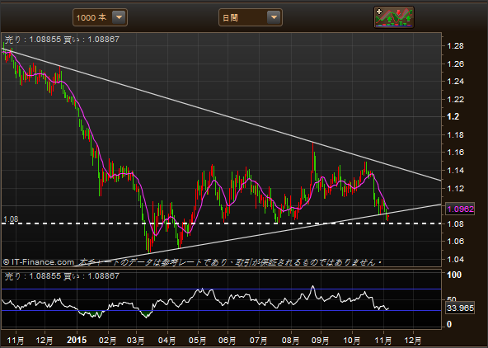Click the 1.2 level on the price scale
The width and height of the screenshot is (488, 348).
[453, 117]
